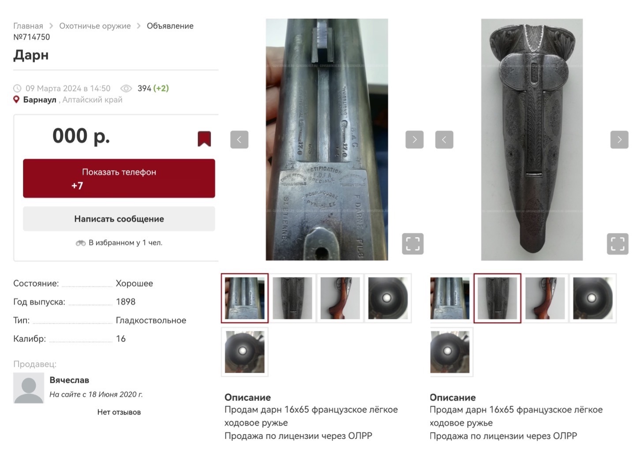Open the Охотничье оружие breadcrumb

tap(95, 26)
